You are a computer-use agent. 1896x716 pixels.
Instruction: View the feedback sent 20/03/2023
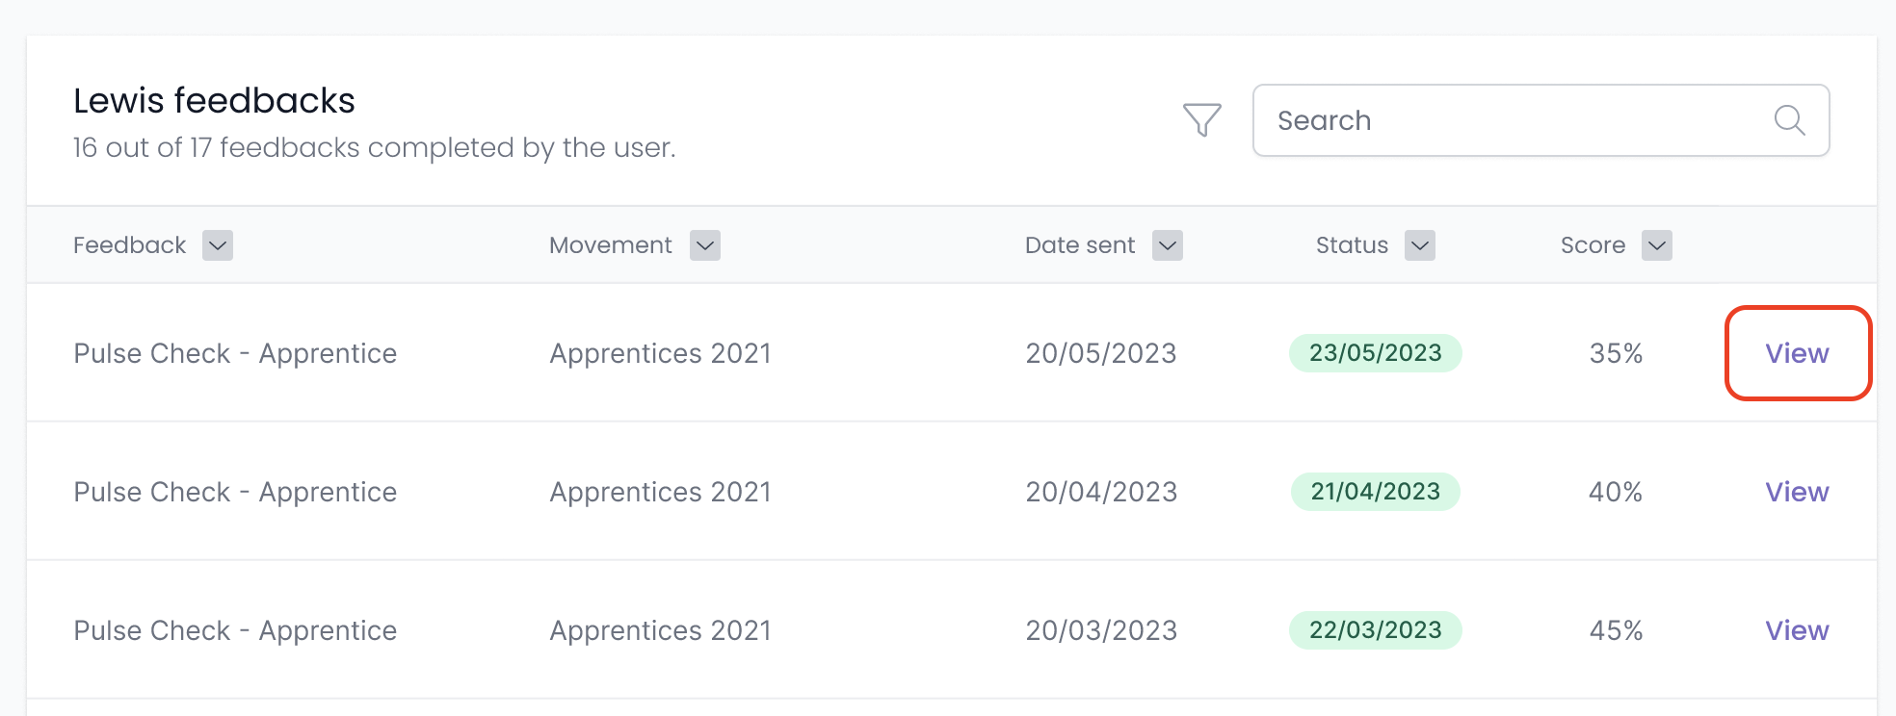(x=1797, y=630)
